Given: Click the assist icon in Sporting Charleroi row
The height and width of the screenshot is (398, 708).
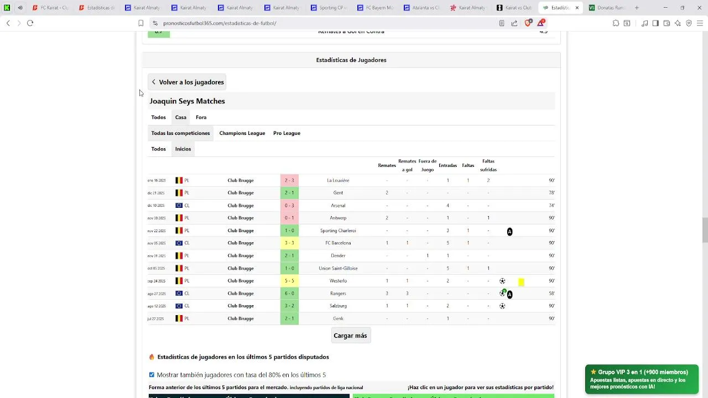Looking at the screenshot, I should [509, 232].
